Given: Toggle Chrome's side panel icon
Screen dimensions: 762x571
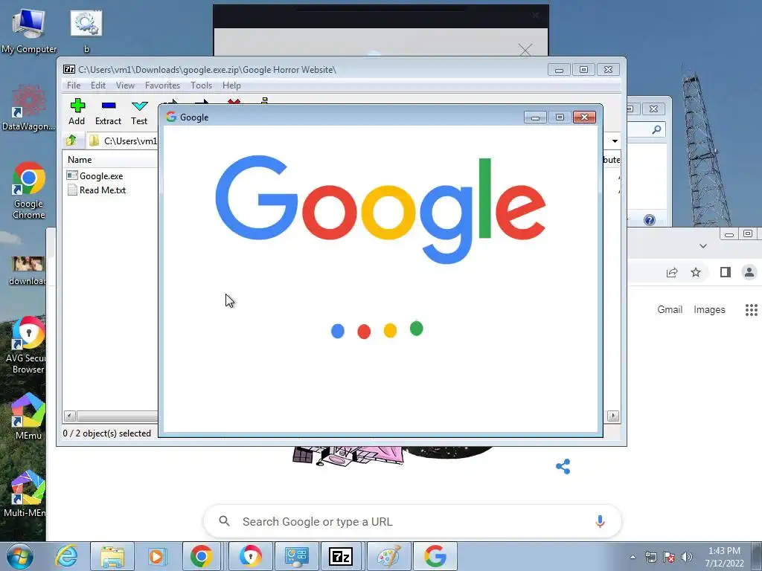Looking at the screenshot, I should tap(725, 272).
